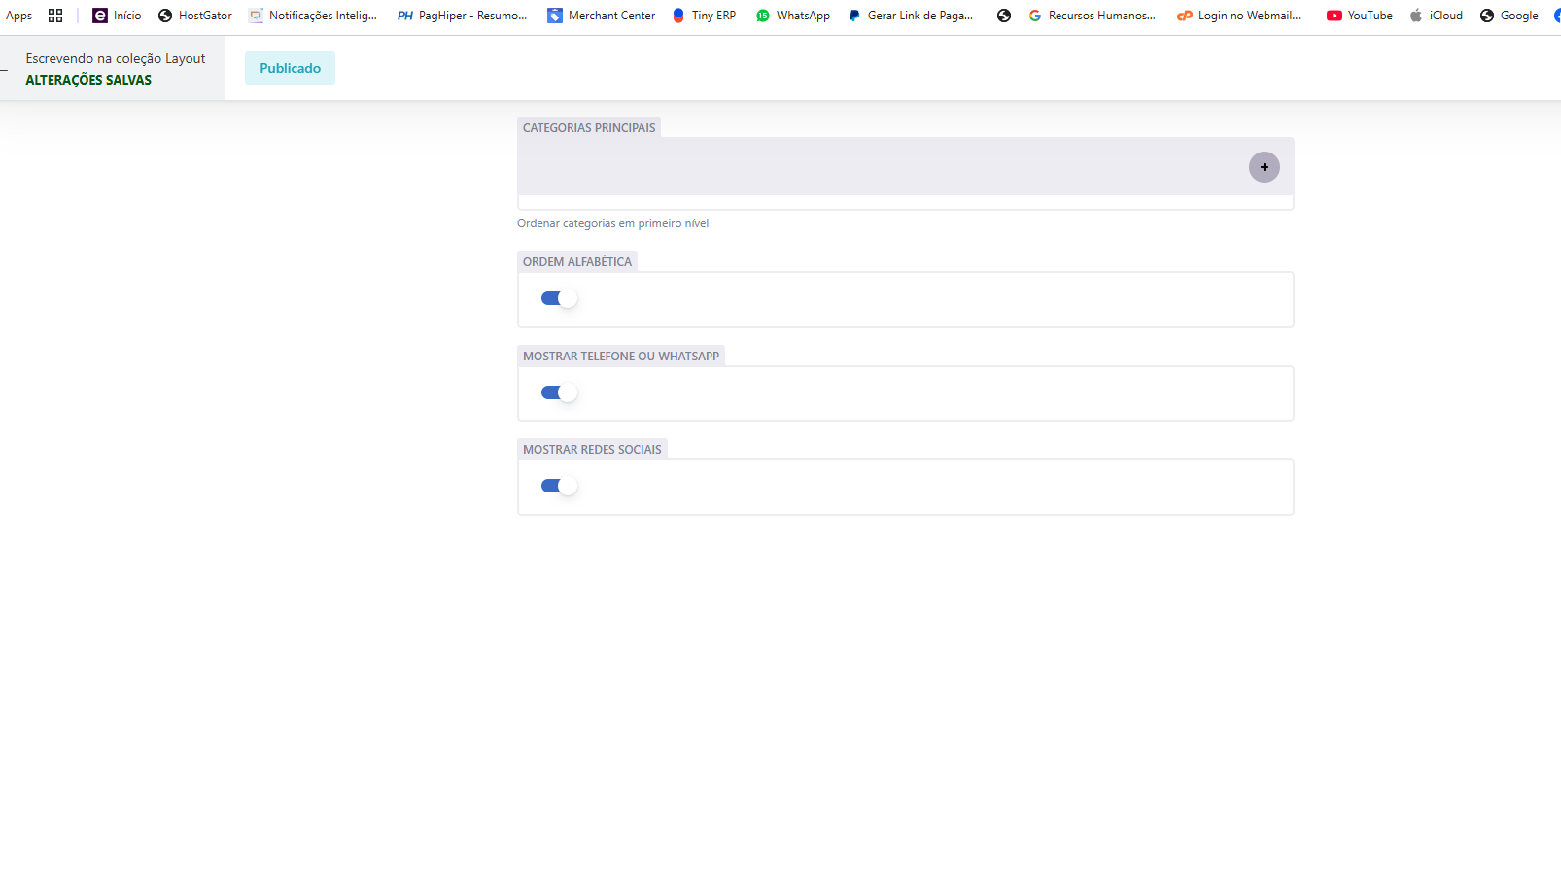Click inside the Categorias Principais field area

(875, 167)
